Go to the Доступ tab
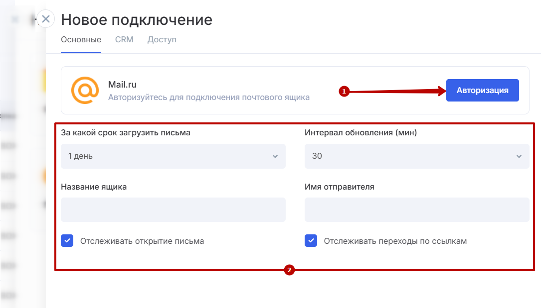Screen dimensions: 541x308 point(162,39)
